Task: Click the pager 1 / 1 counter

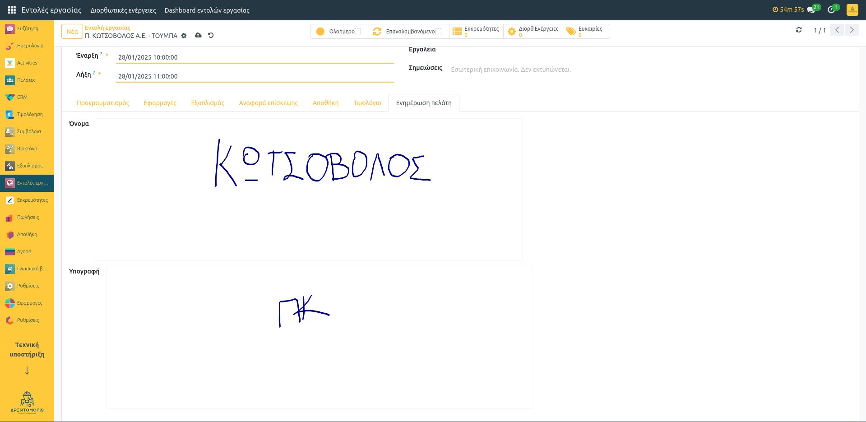Action: (x=820, y=30)
